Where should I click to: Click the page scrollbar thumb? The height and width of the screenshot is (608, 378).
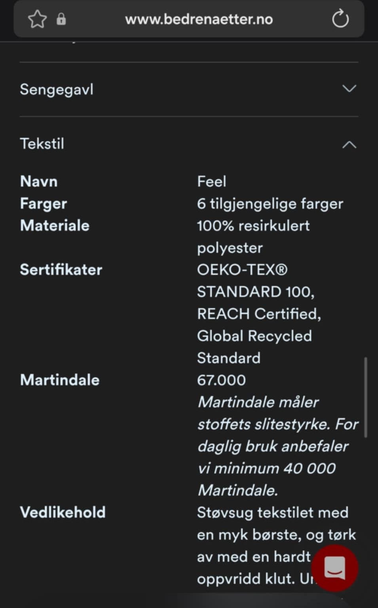coord(366,397)
